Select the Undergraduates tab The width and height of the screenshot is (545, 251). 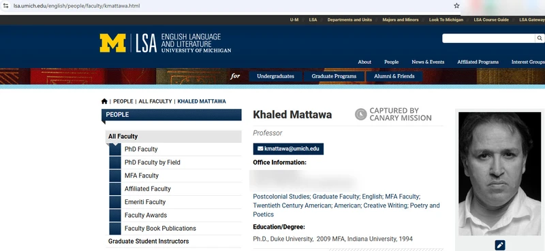coord(275,76)
